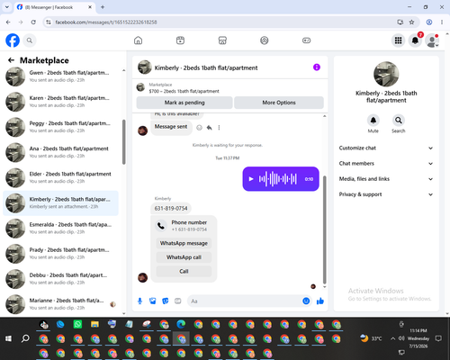Open Elder conversation in the list

(60, 177)
